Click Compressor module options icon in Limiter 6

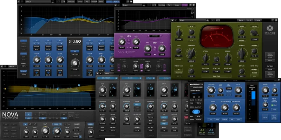pyautogui.click(x=116, y=78)
